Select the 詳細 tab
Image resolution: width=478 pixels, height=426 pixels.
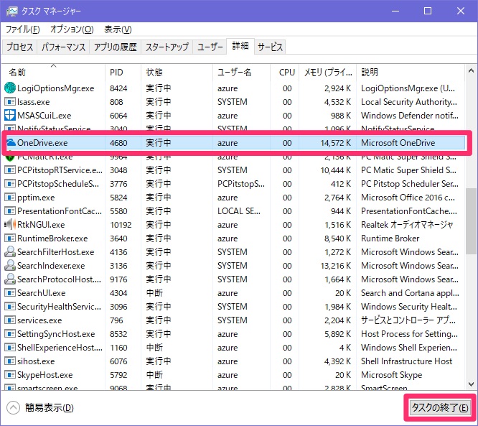pyautogui.click(x=240, y=46)
